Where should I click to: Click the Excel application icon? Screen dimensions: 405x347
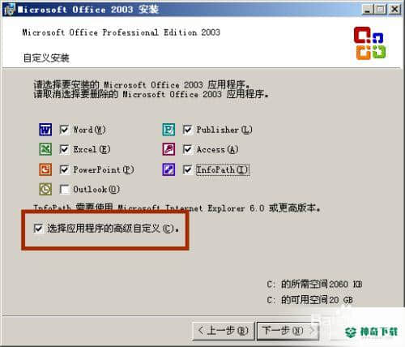45,149
